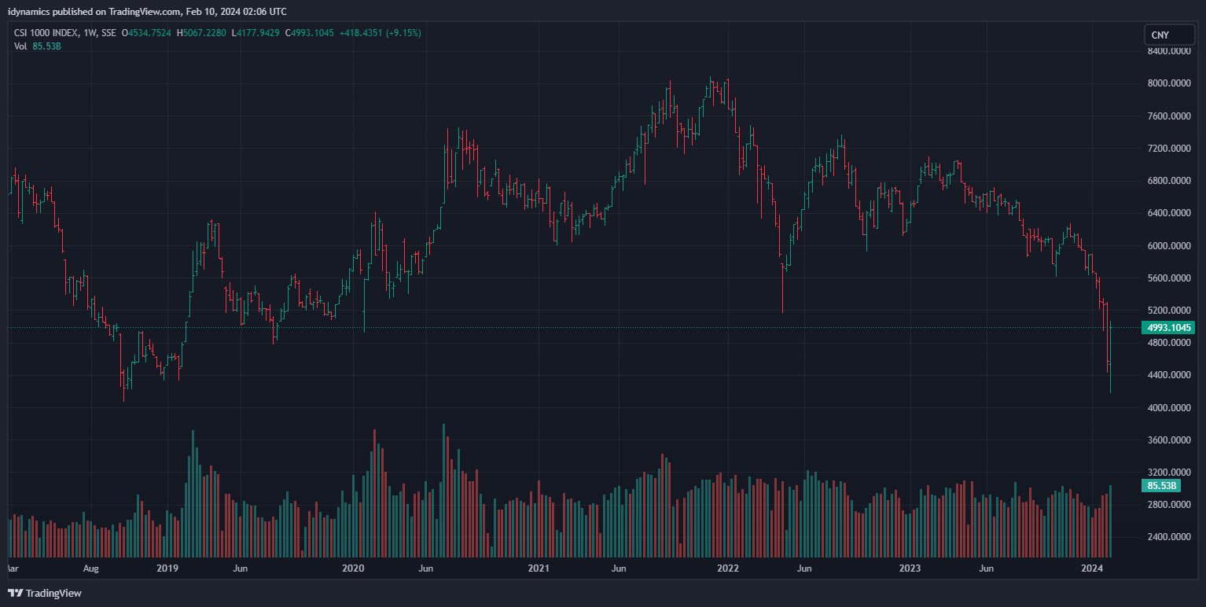
Task: Click the +9.15% change value in the legend
Action: (403, 33)
